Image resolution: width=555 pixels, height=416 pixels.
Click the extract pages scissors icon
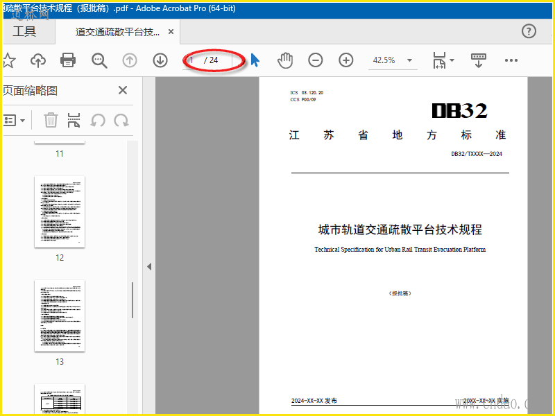[x=74, y=120]
